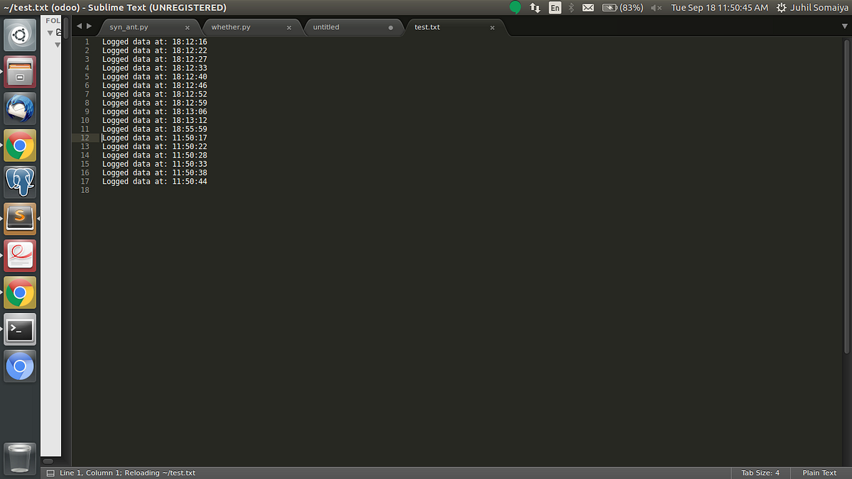Click the log line ending 18:13:06
The width and height of the screenshot is (852, 479).
(x=155, y=111)
